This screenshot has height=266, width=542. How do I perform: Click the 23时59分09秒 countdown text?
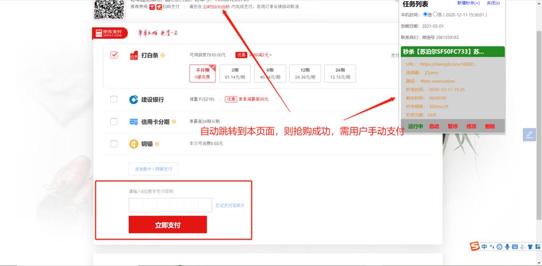(x=216, y=7)
